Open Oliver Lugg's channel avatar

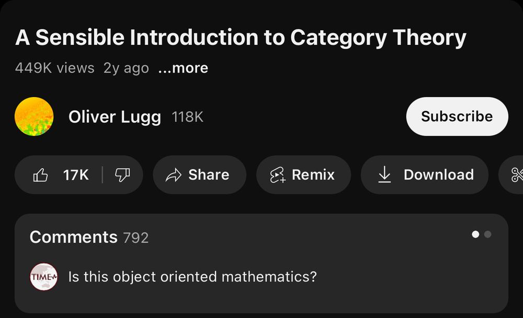tap(35, 116)
